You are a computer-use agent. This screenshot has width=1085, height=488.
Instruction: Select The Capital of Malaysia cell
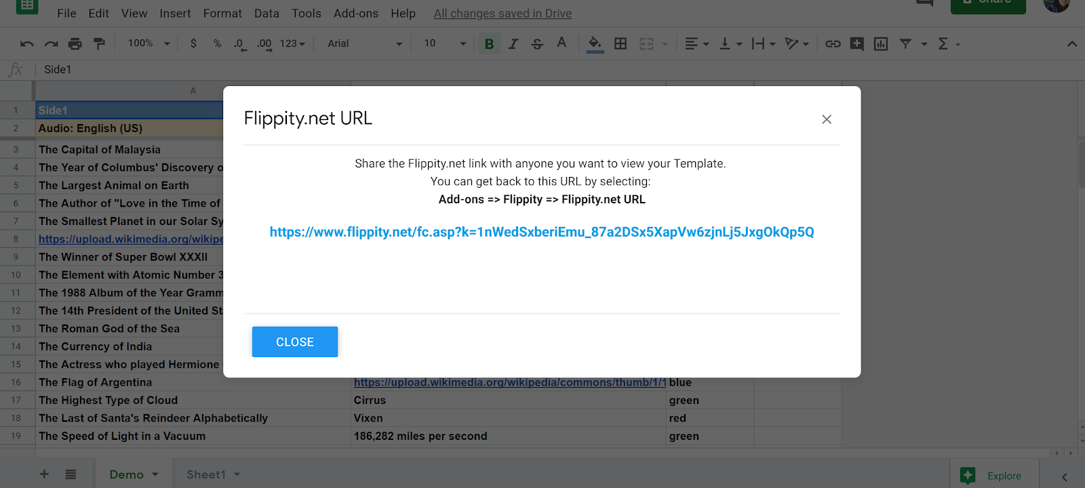click(129, 150)
